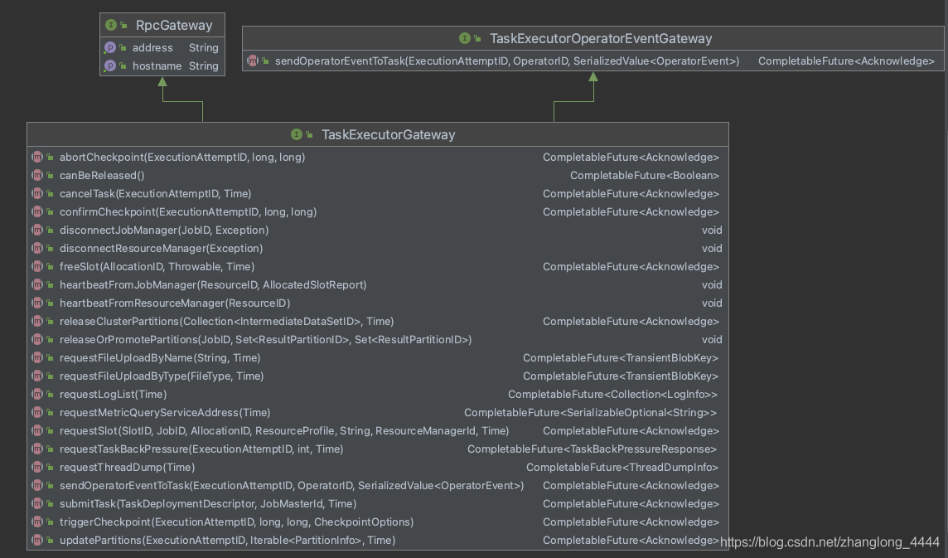The image size is (948, 558).
Task: Select the address property name
Action: pos(152,48)
